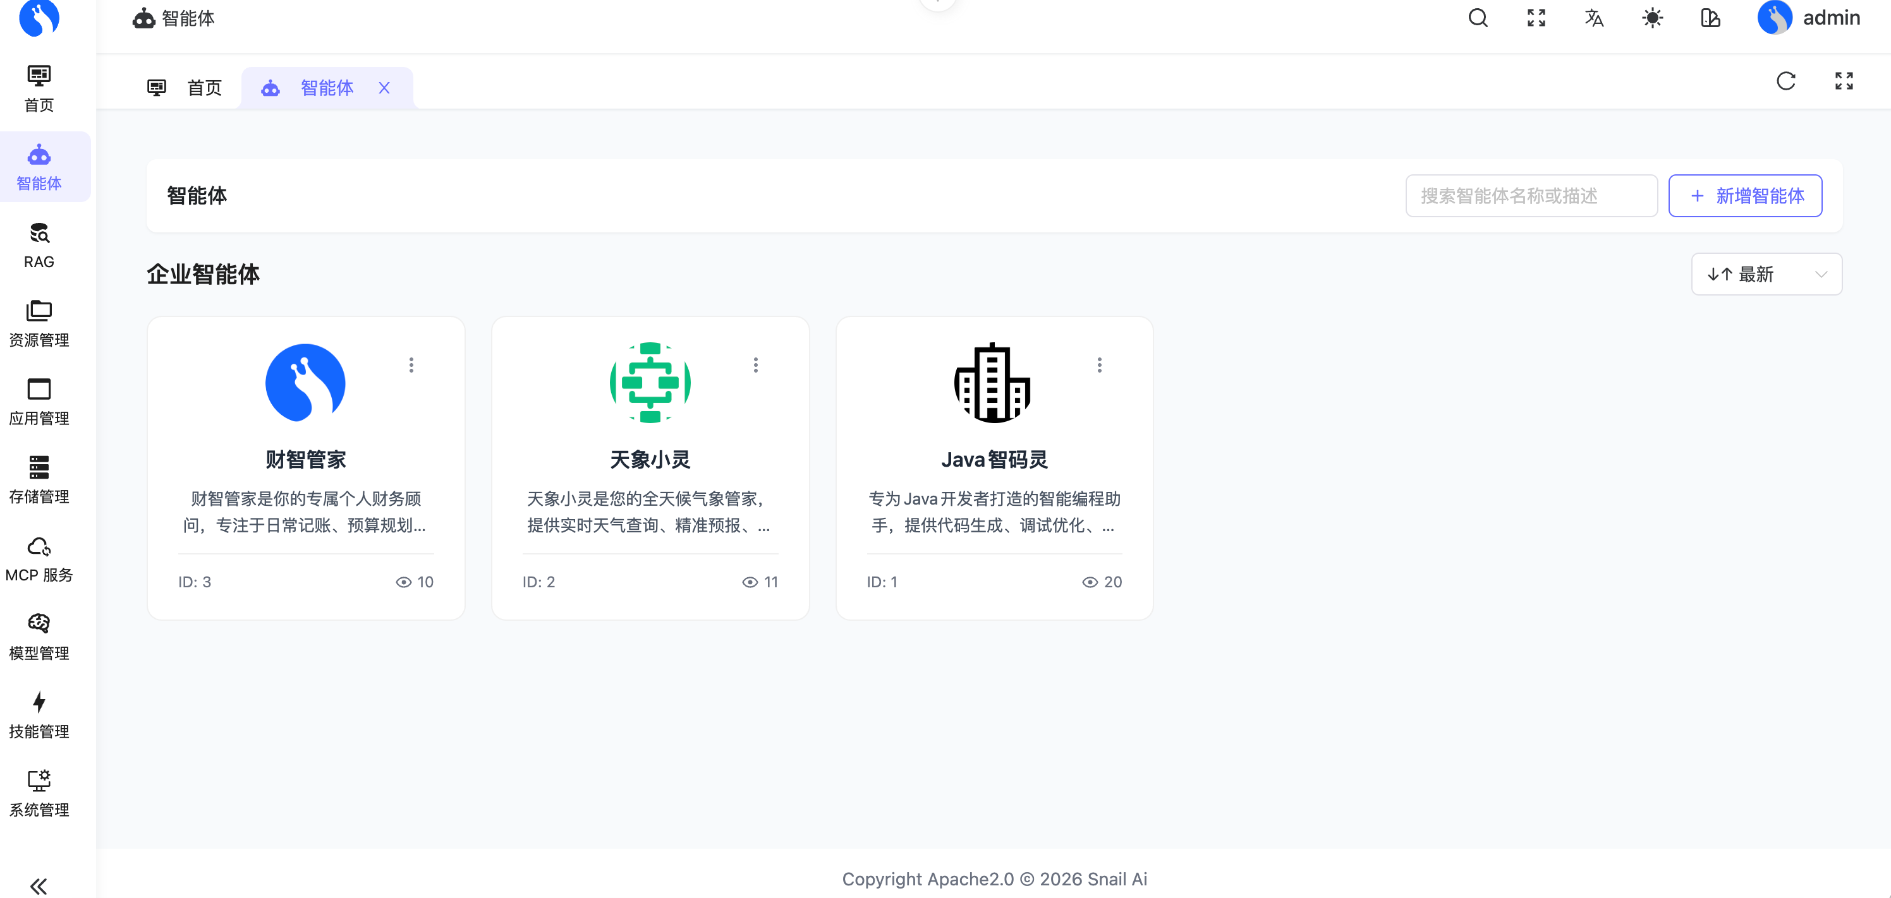Select 智能体 in the left sidebar
This screenshot has height=898, width=1891.
39,167
